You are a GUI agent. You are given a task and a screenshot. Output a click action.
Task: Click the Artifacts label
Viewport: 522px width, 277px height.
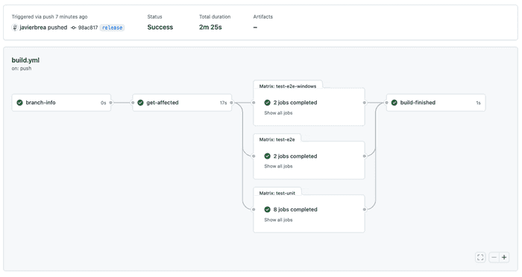[263, 16]
